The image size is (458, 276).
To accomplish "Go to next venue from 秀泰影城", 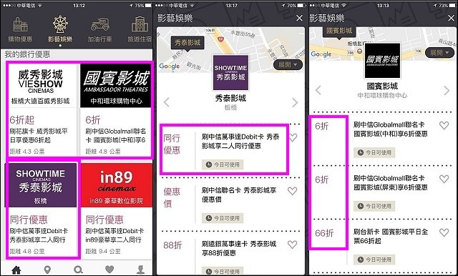I will click(x=295, y=102).
